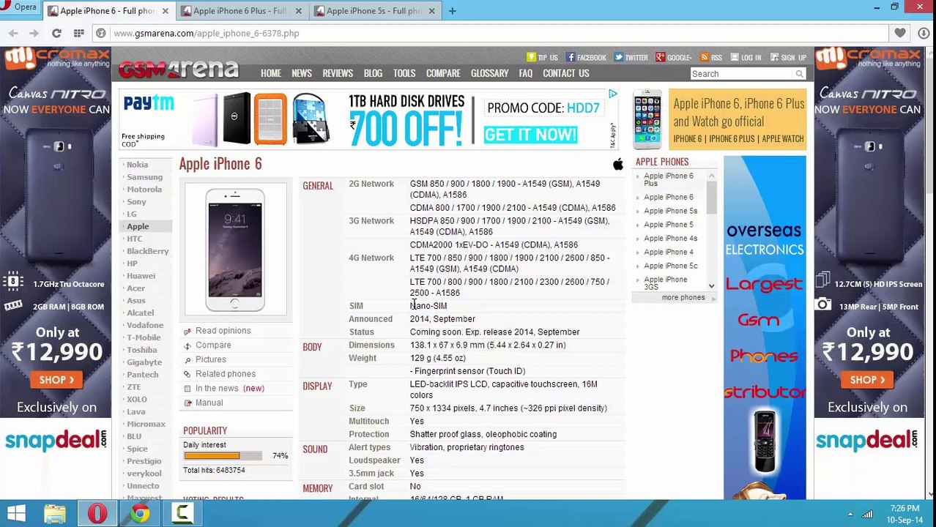Click the iPhone 6 go official banner
936x527 pixels.
point(719,119)
